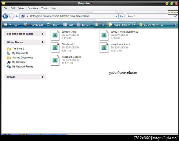Refresh the folder with the arrows icon
The height and width of the screenshot is (141, 179).
point(121,16)
